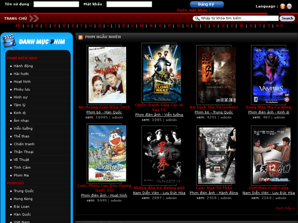Open title Dòng Máu Ma Cà Rồng
Image resolution: width=298 pixels, height=223 pixels.
[x=268, y=107]
